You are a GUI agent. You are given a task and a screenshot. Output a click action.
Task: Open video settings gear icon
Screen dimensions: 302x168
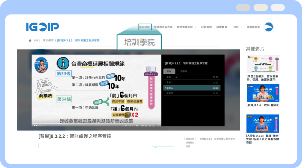click(x=150, y=126)
